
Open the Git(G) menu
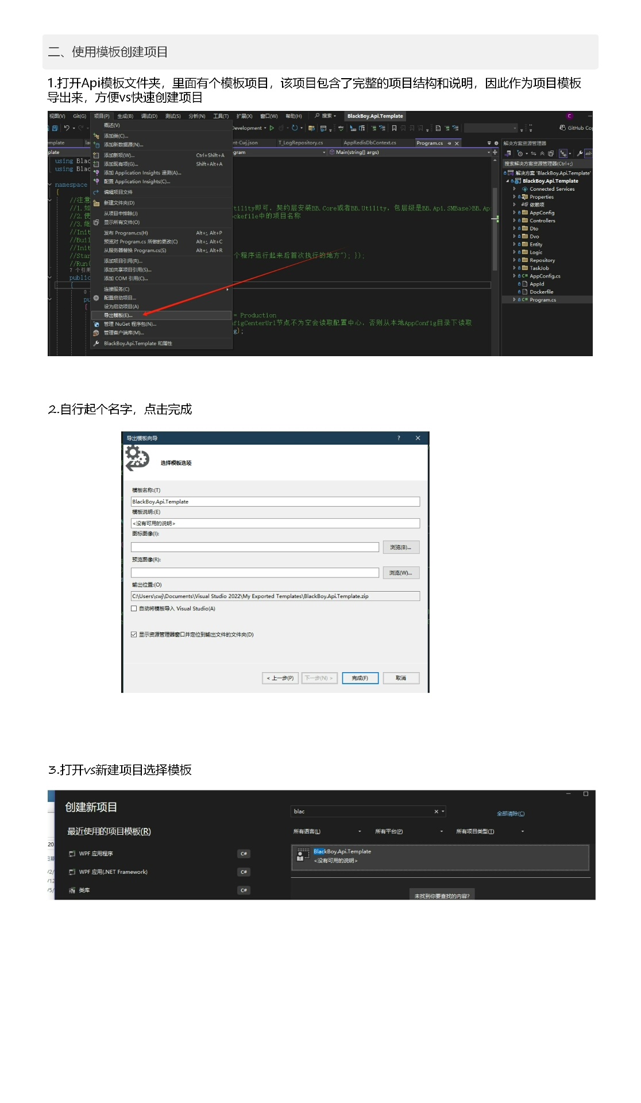[79, 116]
